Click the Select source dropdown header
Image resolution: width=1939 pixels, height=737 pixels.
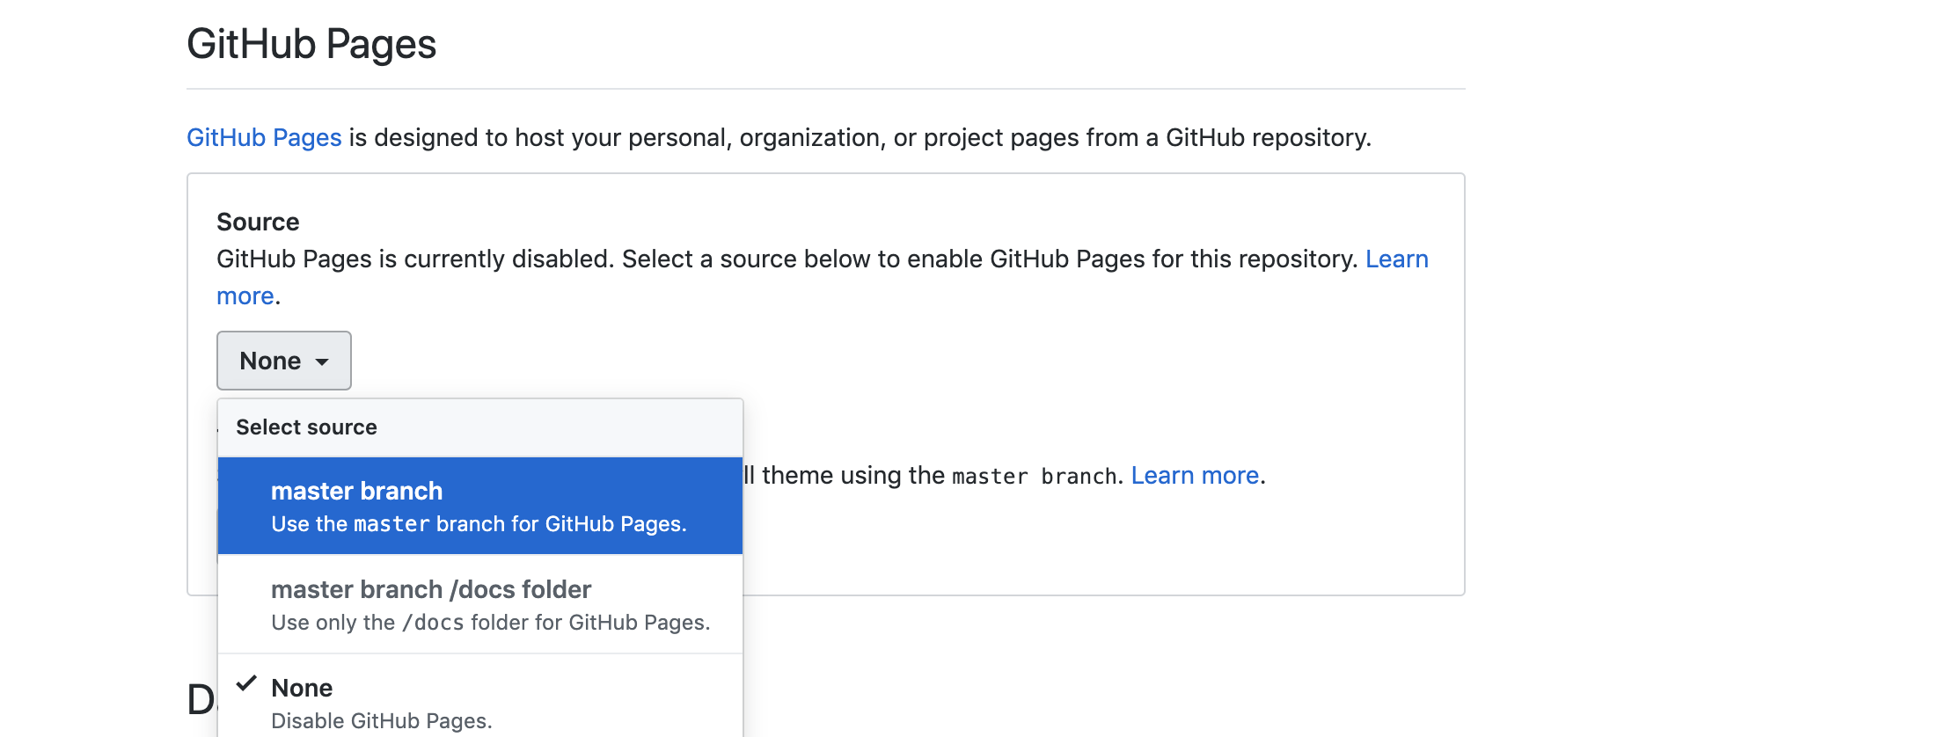pyautogui.click(x=480, y=427)
